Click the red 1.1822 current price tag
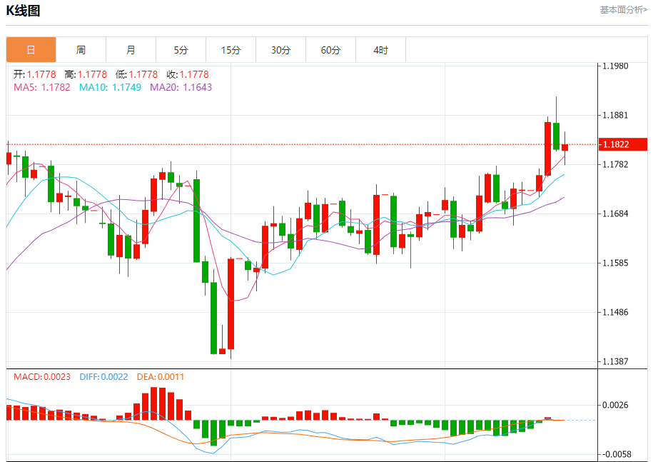 (x=622, y=144)
